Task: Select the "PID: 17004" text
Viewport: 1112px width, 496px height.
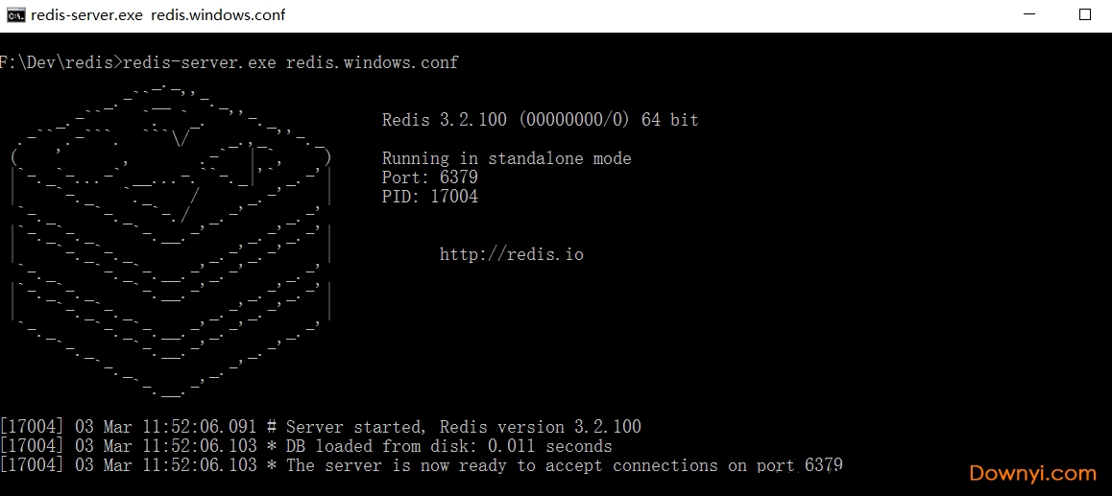Action: click(429, 197)
